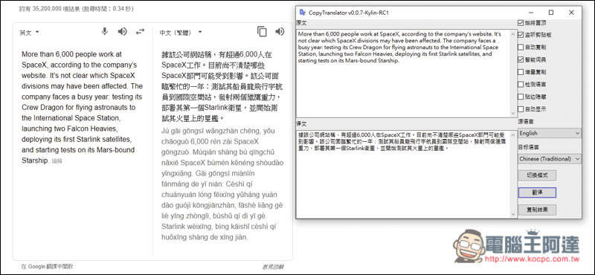Click the microphone voice input icon
595x275 pixels.
pyautogui.click(x=104, y=32)
